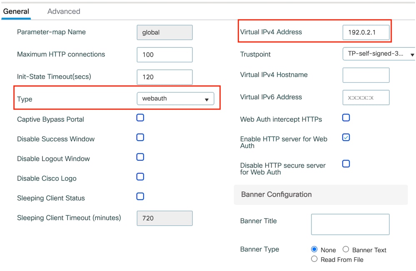416x271 pixels.
Task: Open the Type dropdown showing webauth
Action: (175, 99)
